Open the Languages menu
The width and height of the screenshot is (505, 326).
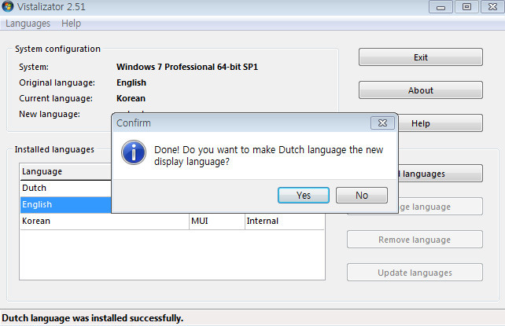28,24
